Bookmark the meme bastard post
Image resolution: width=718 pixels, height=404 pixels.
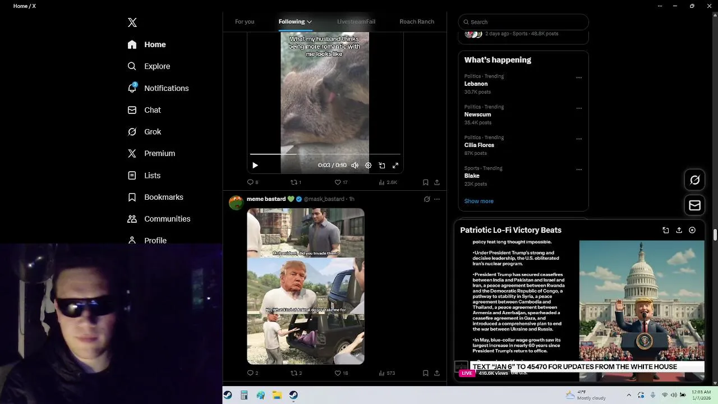(426, 373)
